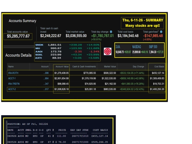Viewport: 192px width, 144px height.
Task: Click ACCT-2 market value $983,535.00
Action: (x=110, y=89)
